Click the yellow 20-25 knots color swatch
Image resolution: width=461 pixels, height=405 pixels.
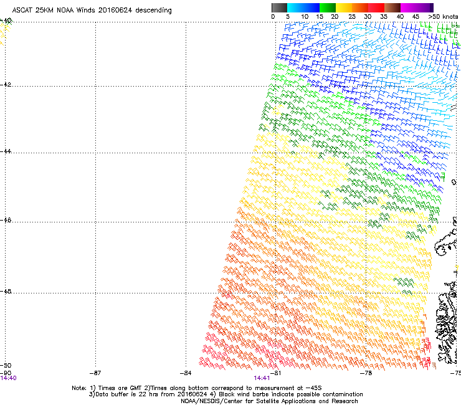344,7
